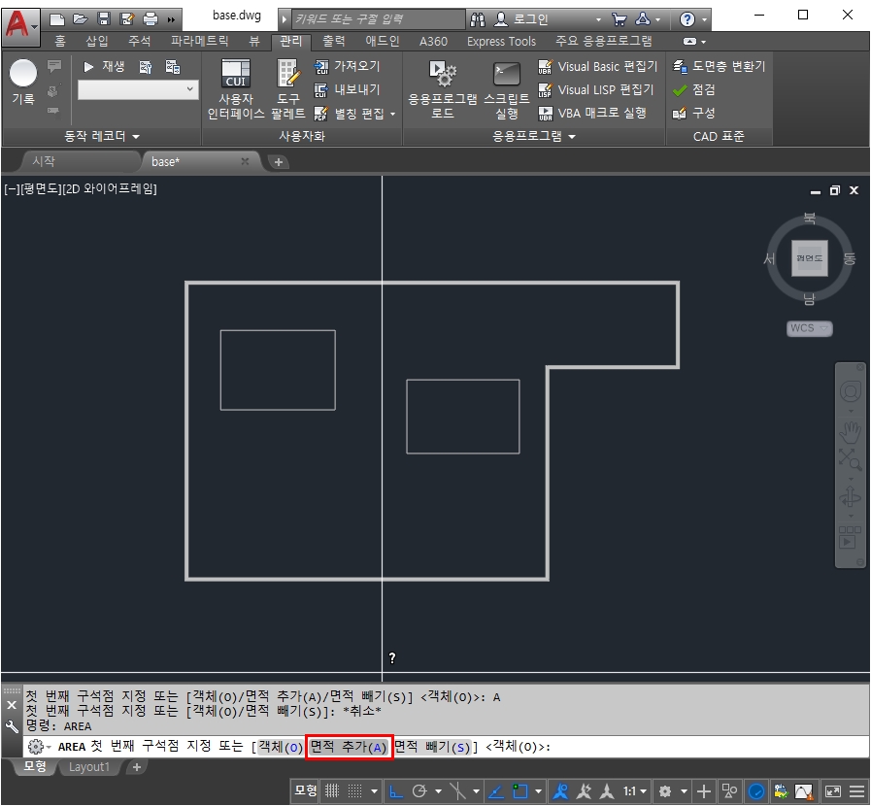Viewport: 871px width, 806px height.
Task: Click the ViewCube 평면도 top face
Action: tap(810, 258)
